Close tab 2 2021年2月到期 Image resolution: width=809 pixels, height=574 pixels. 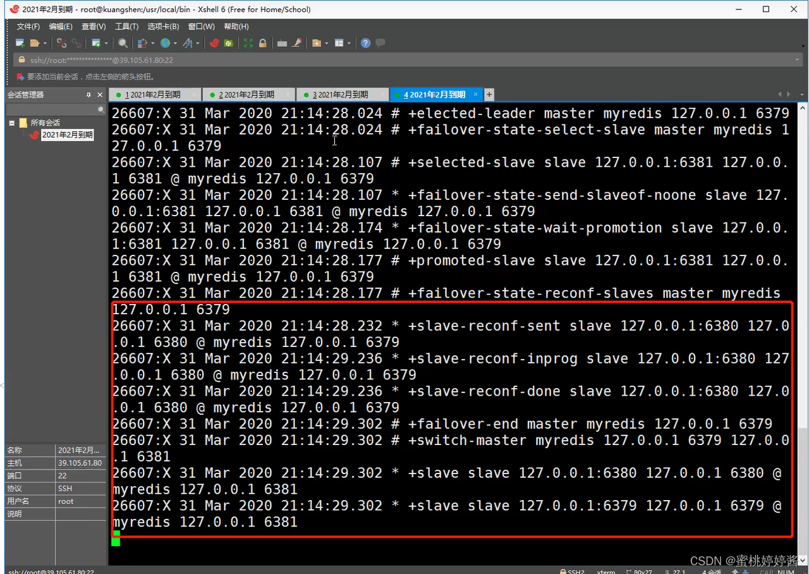(x=288, y=95)
